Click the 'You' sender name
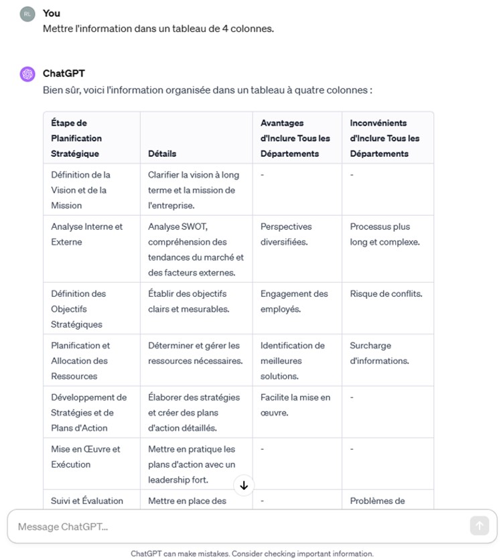Screen dimensions: 503x559 coord(52,13)
